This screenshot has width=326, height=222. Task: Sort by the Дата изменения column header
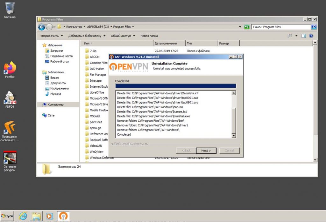pyautogui.click(x=169, y=44)
